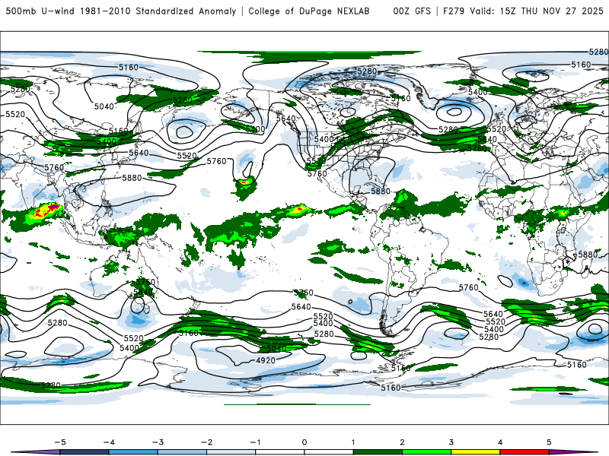Click the '-2' colorbar tick label

click(206, 442)
